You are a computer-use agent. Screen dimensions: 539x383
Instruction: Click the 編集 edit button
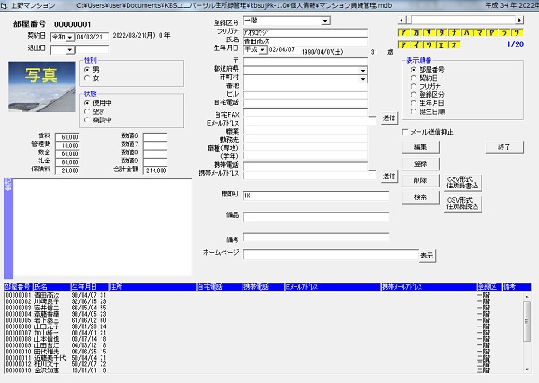coord(420,146)
